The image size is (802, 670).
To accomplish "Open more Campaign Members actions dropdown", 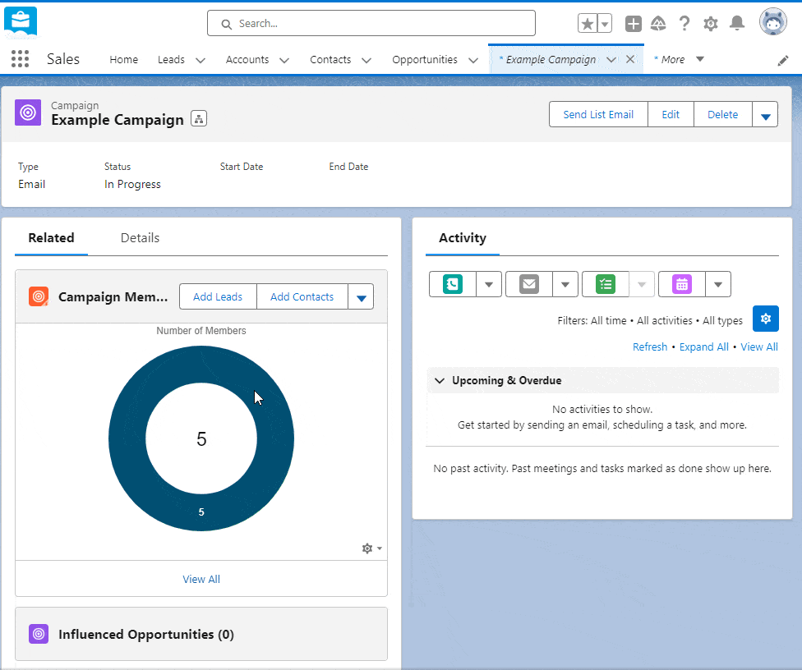I will click(361, 297).
